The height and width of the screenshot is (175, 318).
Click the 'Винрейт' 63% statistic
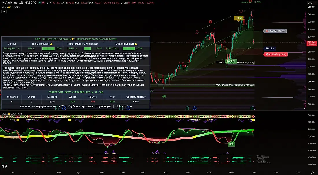[x=52, y=102]
